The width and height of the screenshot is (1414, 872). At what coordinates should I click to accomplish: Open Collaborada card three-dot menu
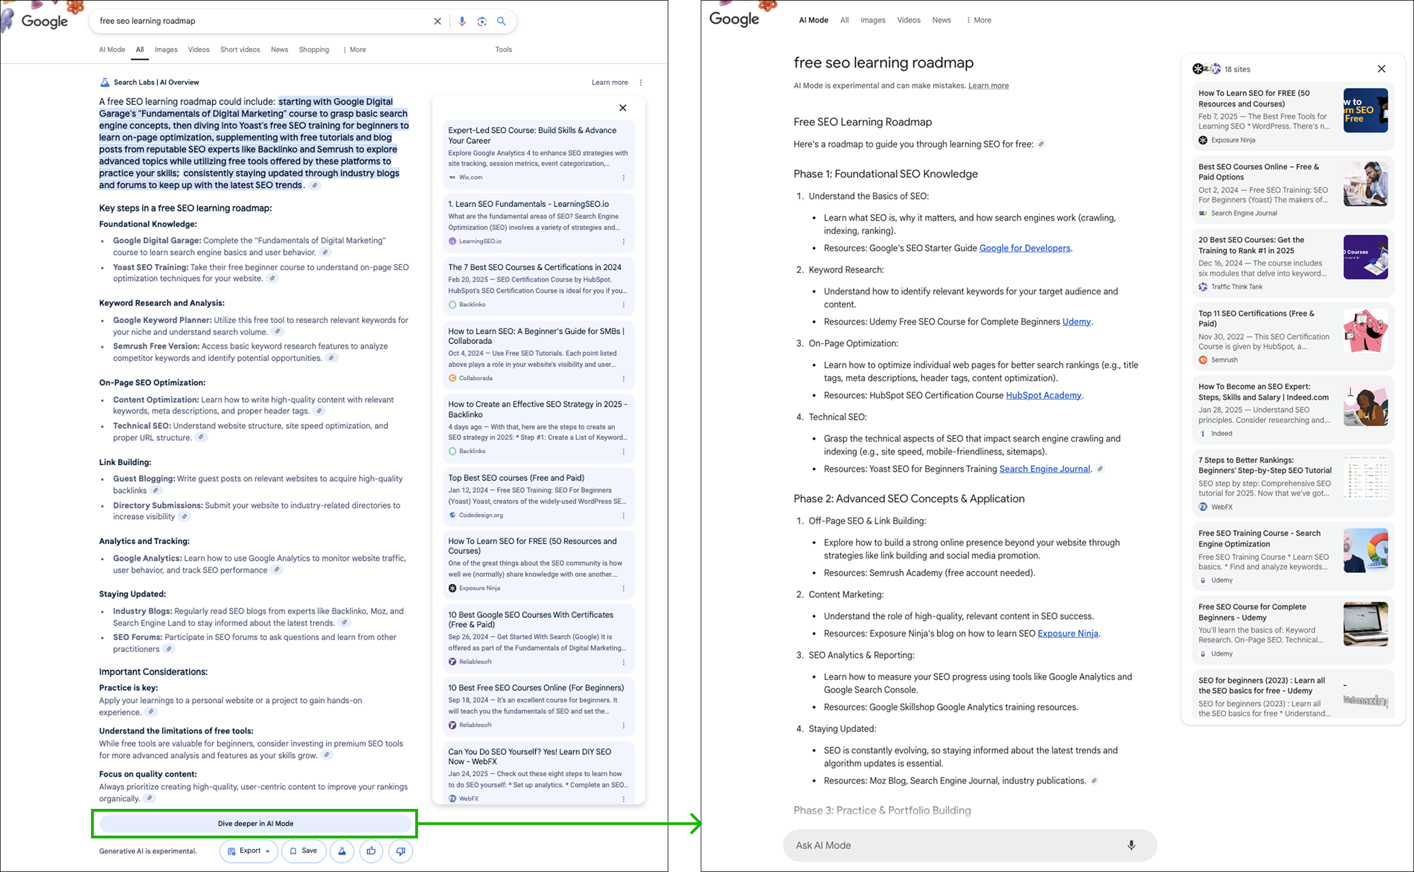623,378
